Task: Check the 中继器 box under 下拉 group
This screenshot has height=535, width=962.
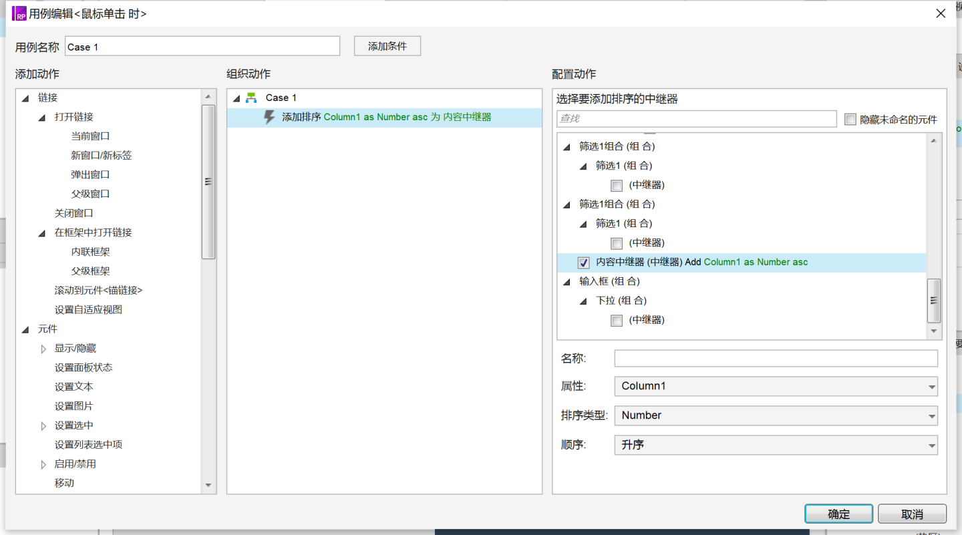Action: [617, 321]
